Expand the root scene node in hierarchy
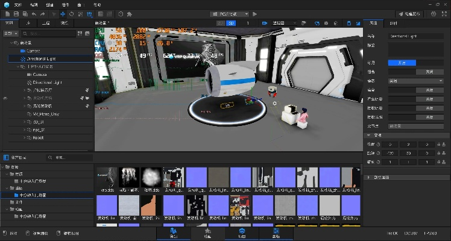Image resolution: width=451 pixels, height=241 pixels. (x=11, y=43)
